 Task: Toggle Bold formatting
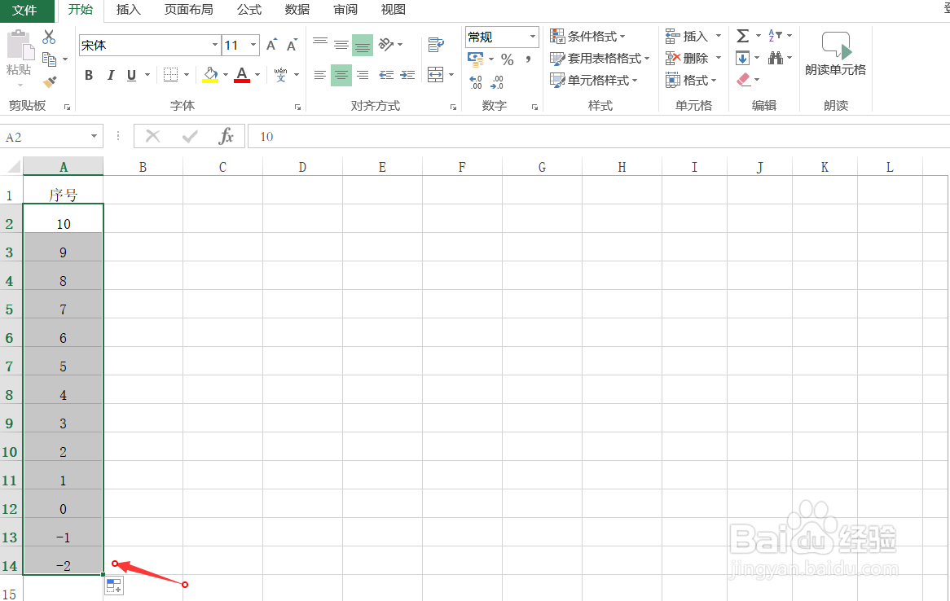point(89,75)
